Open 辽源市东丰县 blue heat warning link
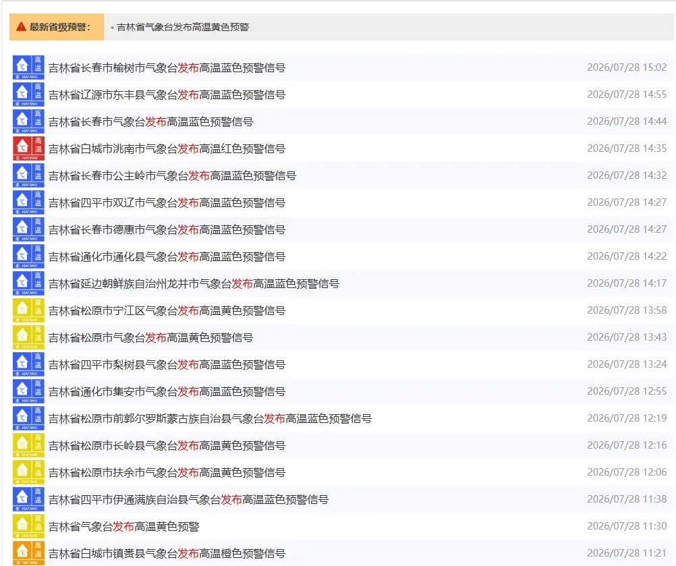The height and width of the screenshot is (566, 676). [x=167, y=95]
